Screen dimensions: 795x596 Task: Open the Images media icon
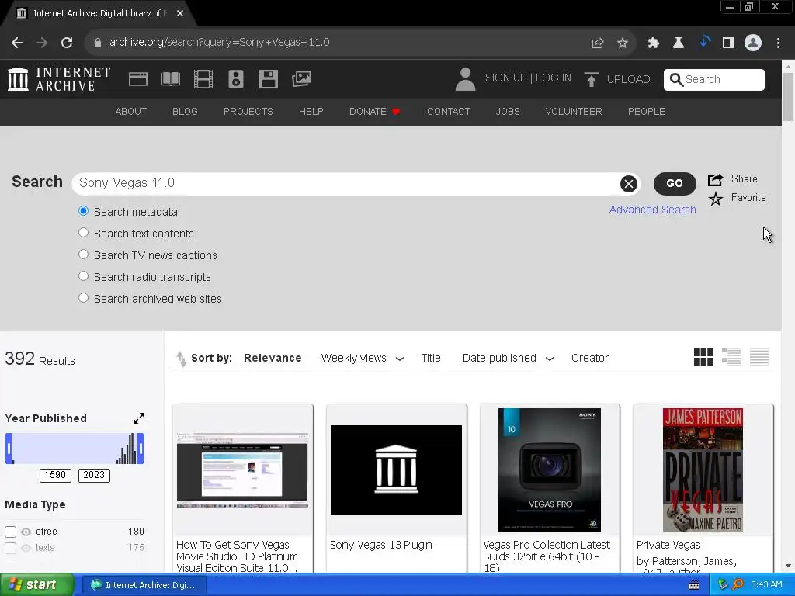click(301, 79)
